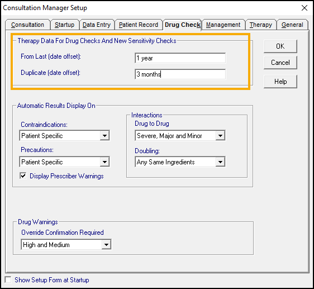The width and height of the screenshot is (314, 289).
Task: Click the OK button
Action: pyautogui.click(x=280, y=46)
